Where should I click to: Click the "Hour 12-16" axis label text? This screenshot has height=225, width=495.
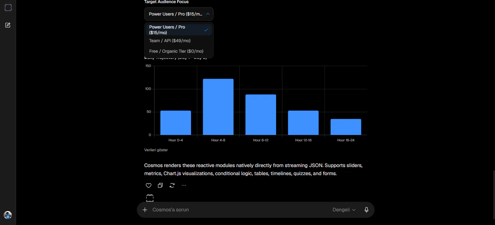(x=303, y=140)
